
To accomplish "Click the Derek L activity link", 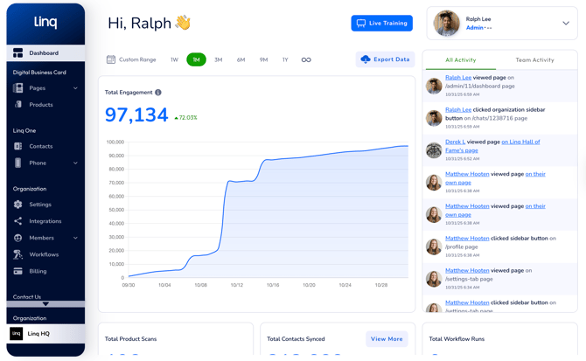I will point(455,142).
